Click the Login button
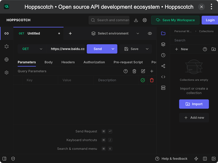This screenshot has height=163, width=218. 210,20
